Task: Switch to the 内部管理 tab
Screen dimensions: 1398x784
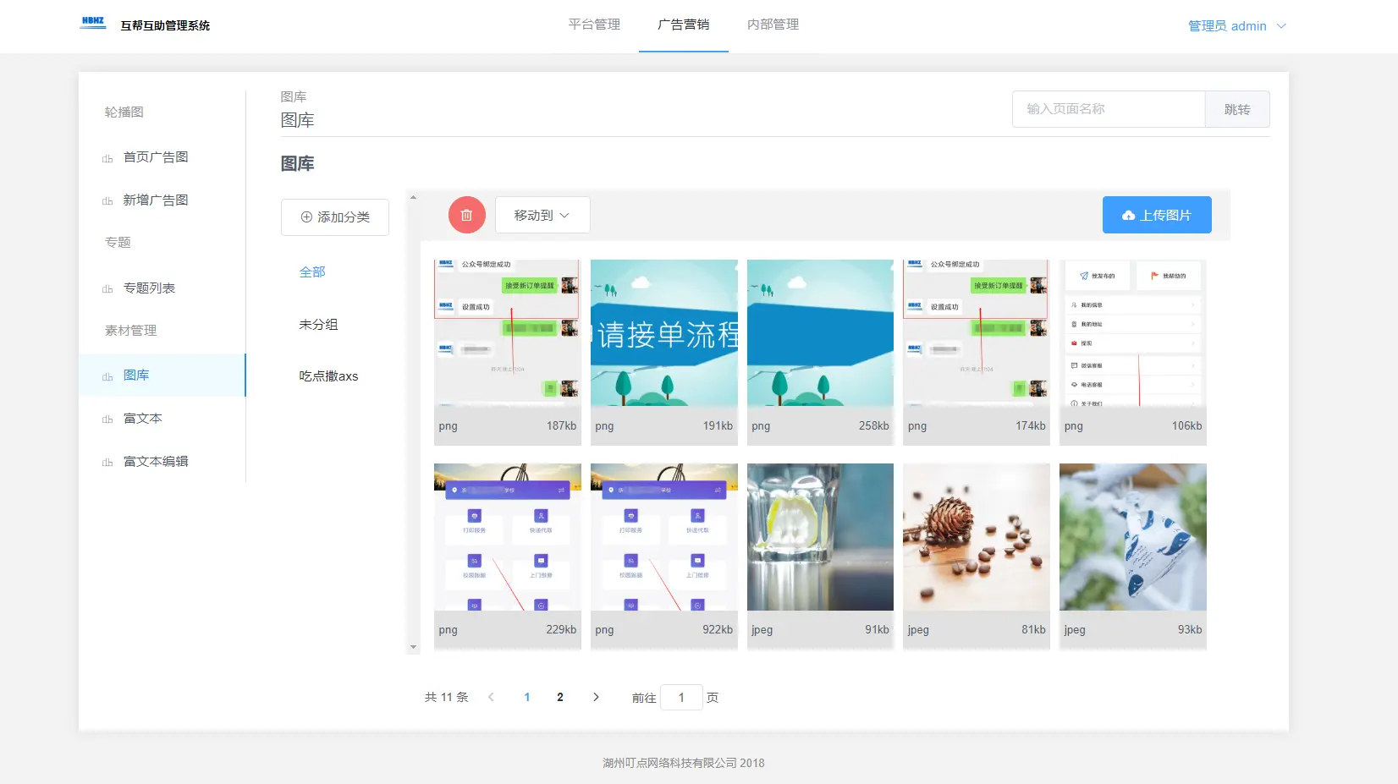Action: [773, 25]
